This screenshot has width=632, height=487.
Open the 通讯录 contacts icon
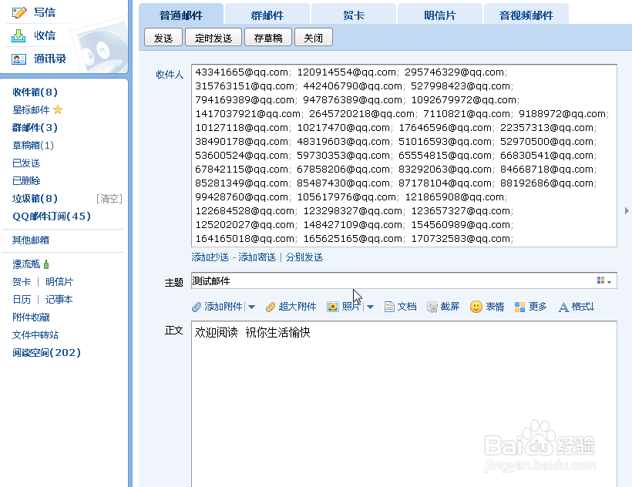[19, 58]
